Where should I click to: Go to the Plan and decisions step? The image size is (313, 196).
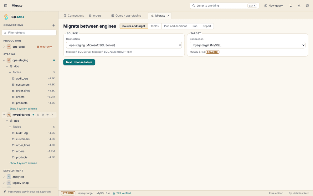pyautogui.click(x=176, y=26)
